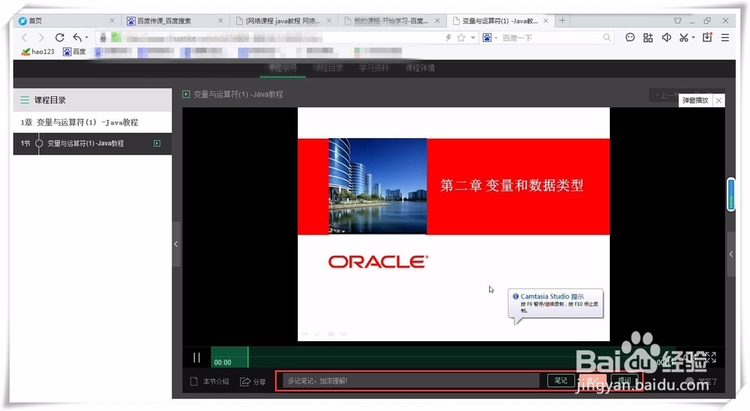Mute browser sound with the speaker icon
Viewport: 750px width, 411px height.
pyautogui.click(x=666, y=37)
